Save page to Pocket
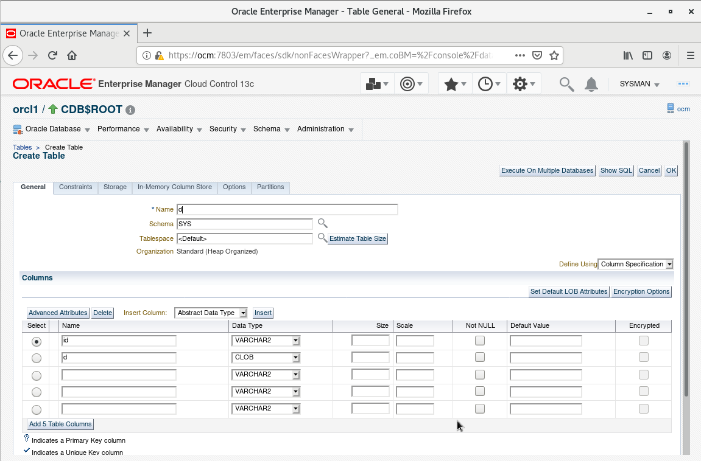701x461 pixels. click(537, 55)
